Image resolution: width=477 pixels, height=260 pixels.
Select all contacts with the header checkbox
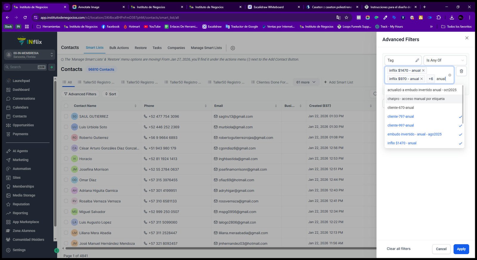66,106
